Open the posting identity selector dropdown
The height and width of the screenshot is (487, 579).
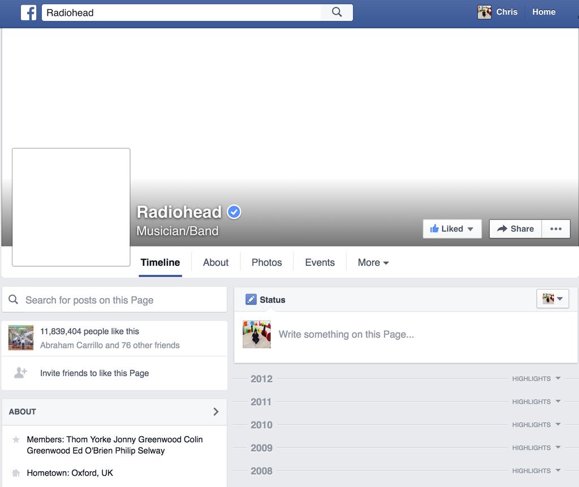tap(552, 299)
